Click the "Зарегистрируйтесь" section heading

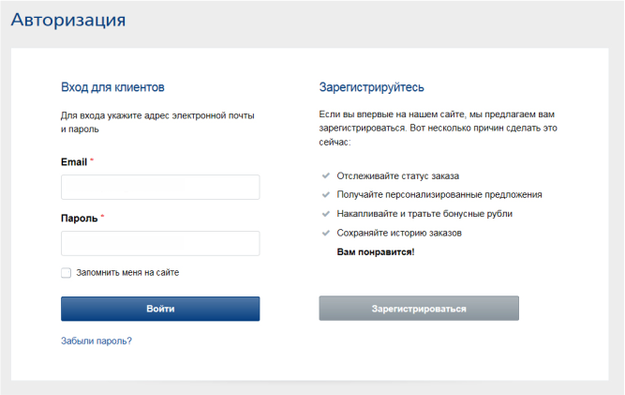(x=372, y=87)
